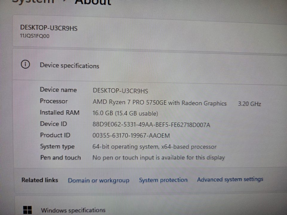The image size is (287, 215).
Task: Click the Related links label
Action: click(40, 180)
